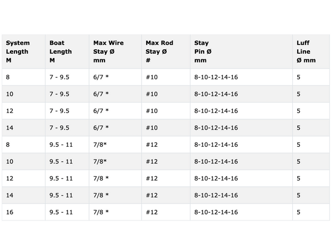Select first 9.5 - 11 boat length cell
332x251 pixels.
(x=61, y=145)
